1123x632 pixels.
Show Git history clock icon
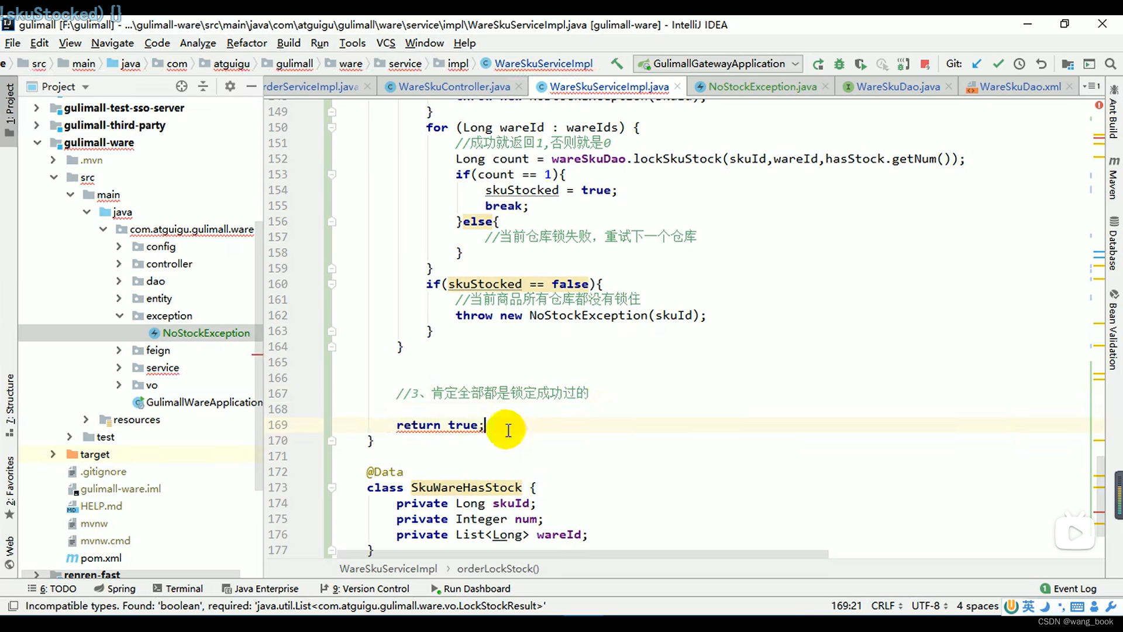[x=1019, y=64]
